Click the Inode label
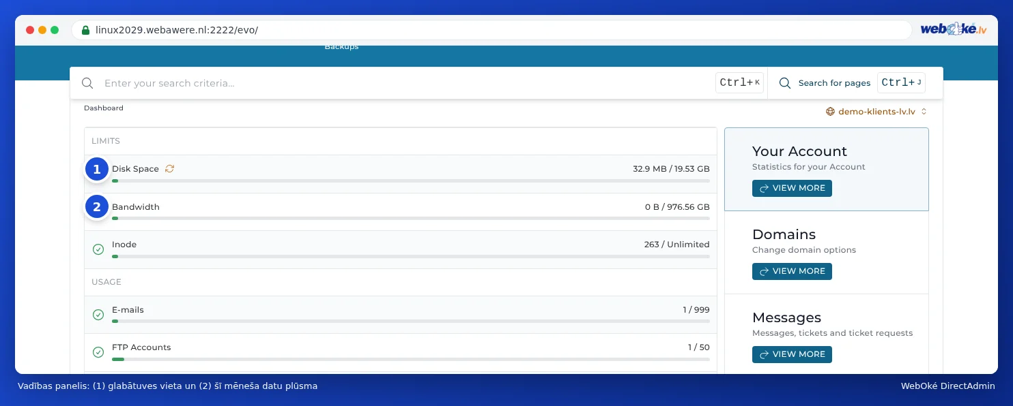 coord(124,245)
